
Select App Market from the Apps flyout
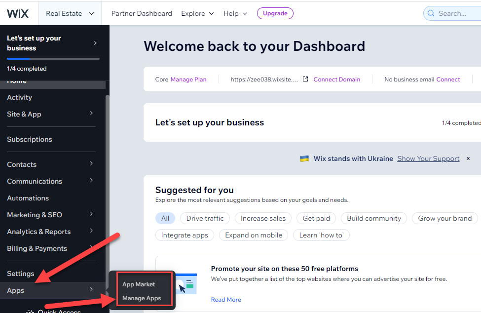[139, 284]
